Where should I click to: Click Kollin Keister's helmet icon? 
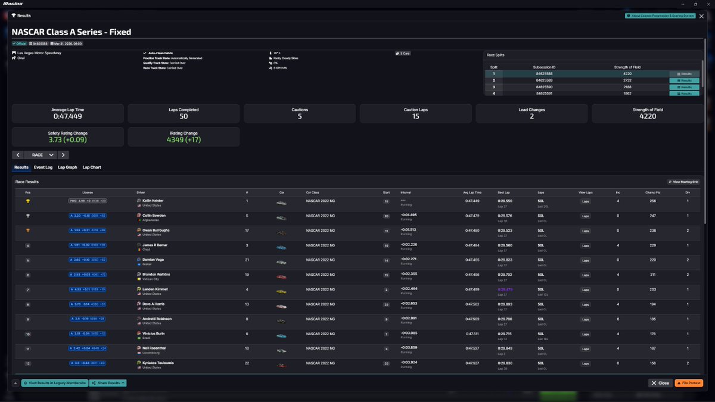(139, 201)
